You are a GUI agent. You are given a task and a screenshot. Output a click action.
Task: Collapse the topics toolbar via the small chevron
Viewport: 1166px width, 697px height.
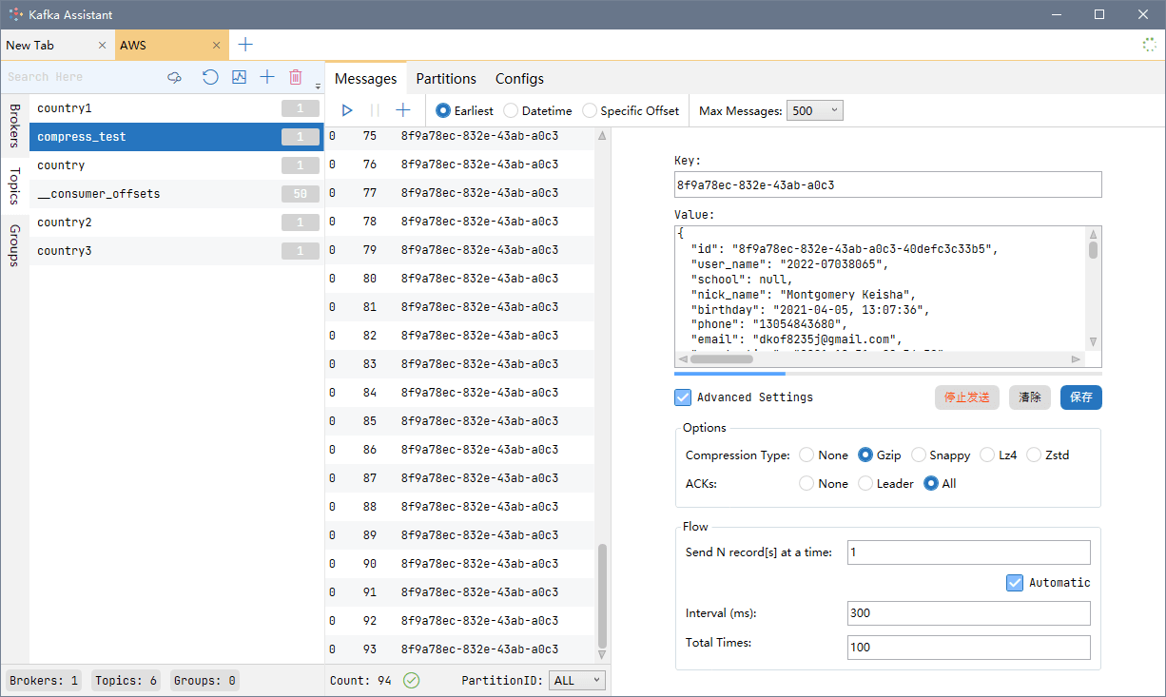pos(317,85)
